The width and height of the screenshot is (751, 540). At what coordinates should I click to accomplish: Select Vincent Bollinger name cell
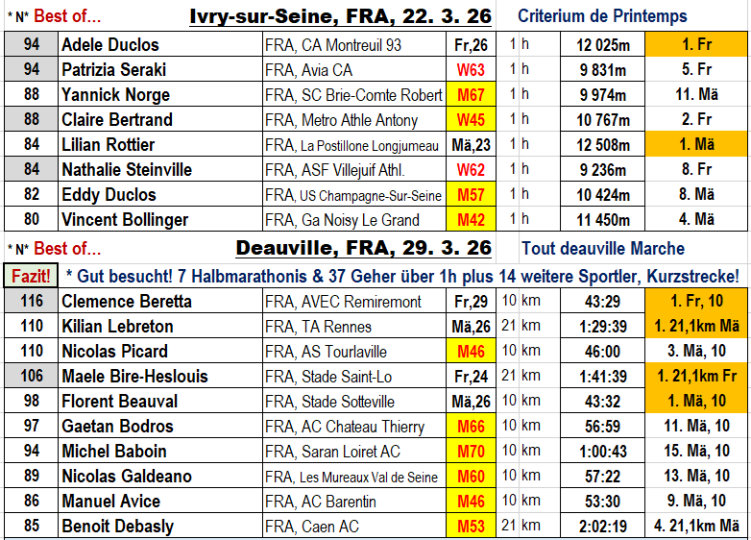(159, 220)
